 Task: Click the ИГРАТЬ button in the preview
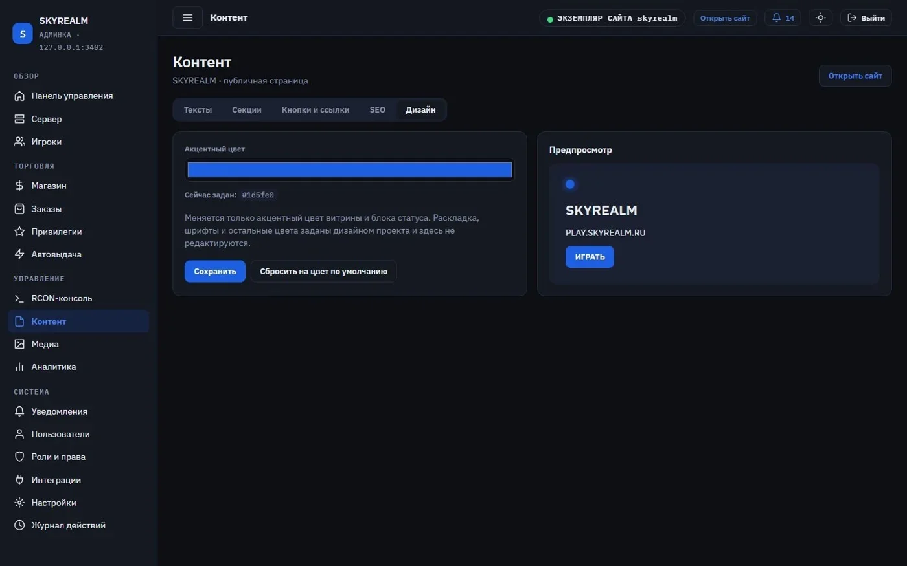(x=590, y=257)
